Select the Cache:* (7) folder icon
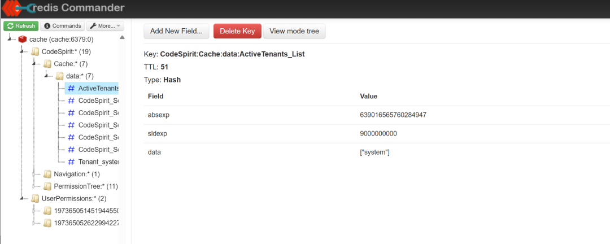Image resolution: width=610 pixels, height=244 pixels. [x=47, y=64]
